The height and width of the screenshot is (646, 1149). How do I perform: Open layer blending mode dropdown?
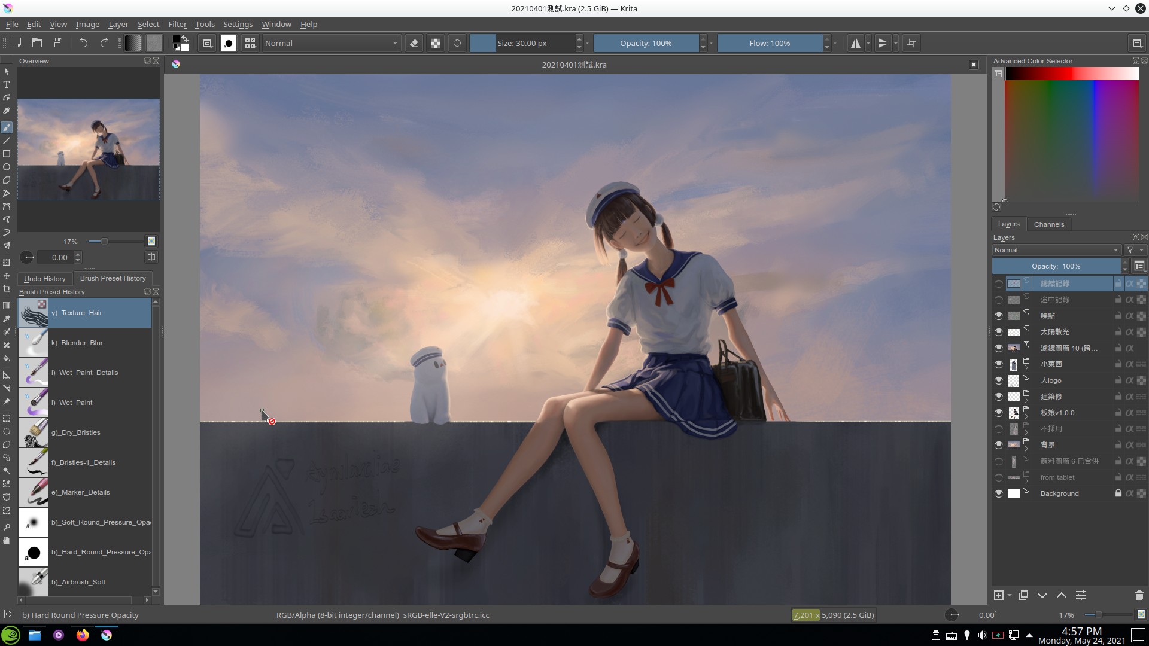coord(1056,250)
